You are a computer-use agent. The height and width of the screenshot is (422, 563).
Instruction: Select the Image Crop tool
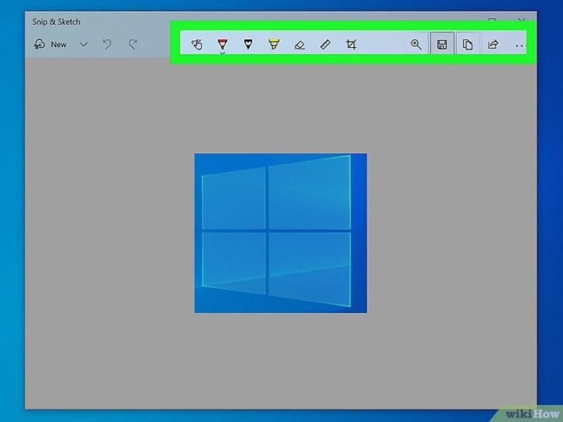pyautogui.click(x=351, y=44)
